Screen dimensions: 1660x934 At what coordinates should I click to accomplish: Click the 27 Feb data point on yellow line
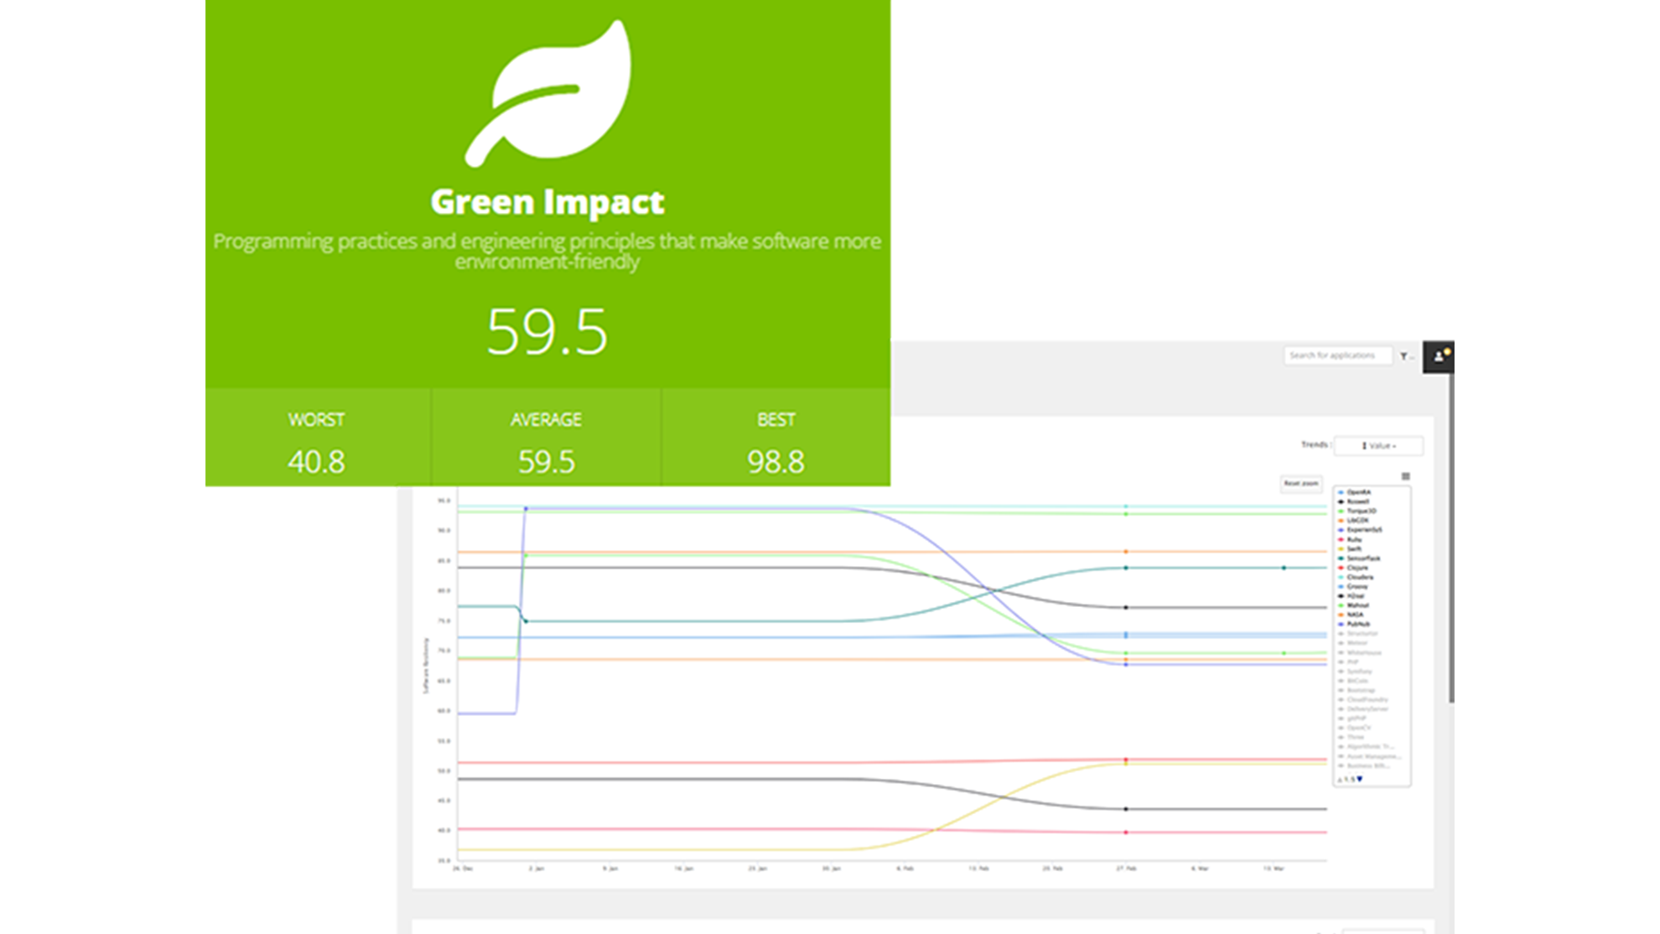tap(1126, 764)
